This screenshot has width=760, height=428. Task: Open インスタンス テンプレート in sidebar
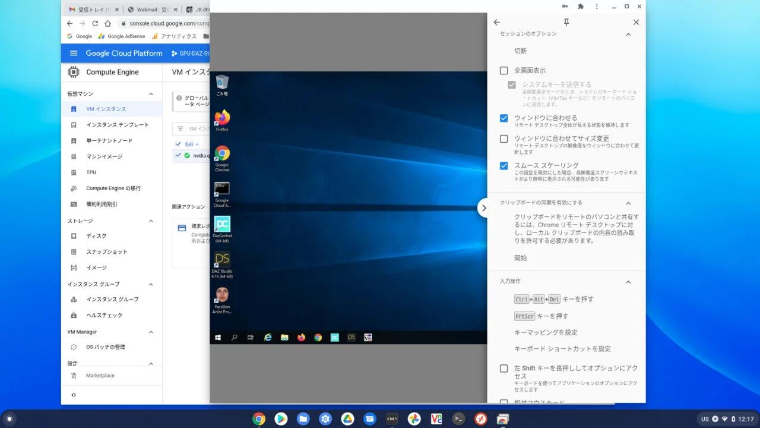tap(112, 125)
